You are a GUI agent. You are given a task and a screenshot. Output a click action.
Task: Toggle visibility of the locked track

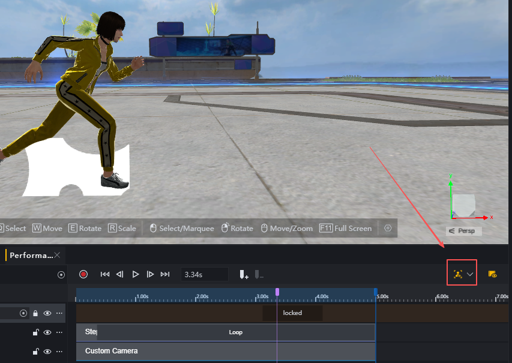pos(47,313)
